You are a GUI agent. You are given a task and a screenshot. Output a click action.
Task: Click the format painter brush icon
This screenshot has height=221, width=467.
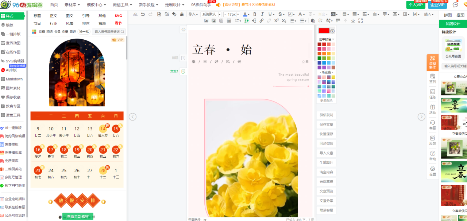(182, 14)
